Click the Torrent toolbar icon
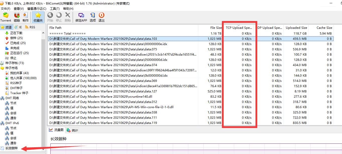The height and width of the screenshot is (154, 342). pyautogui.click(x=6, y=17)
